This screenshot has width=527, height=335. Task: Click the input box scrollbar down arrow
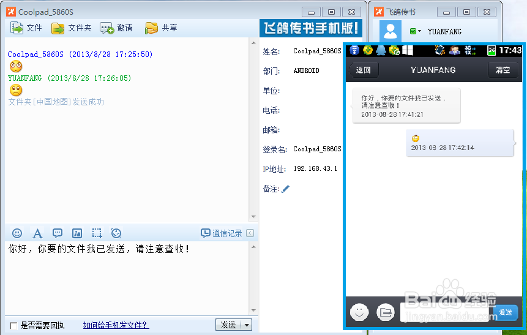click(x=253, y=310)
